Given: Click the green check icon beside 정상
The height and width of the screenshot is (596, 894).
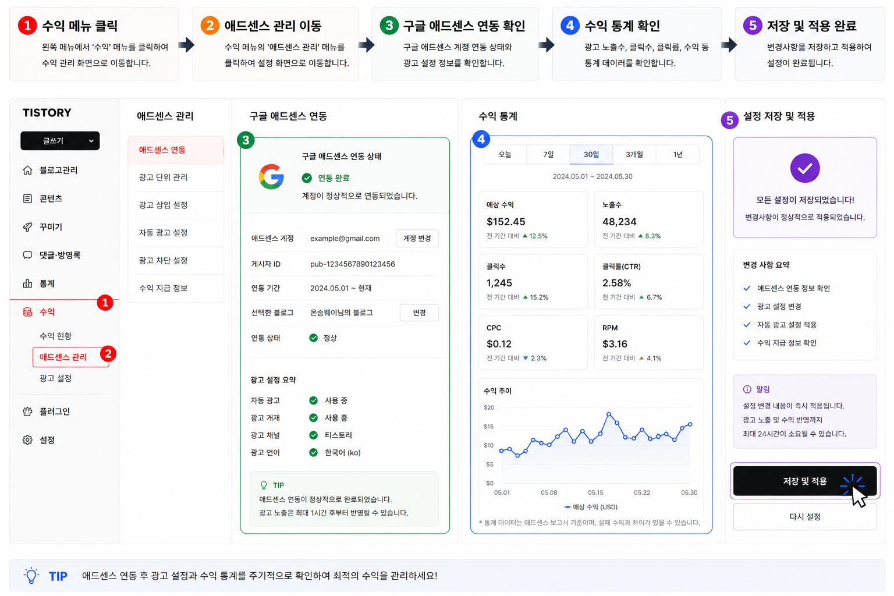Looking at the screenshot, I should click(314, 338).
